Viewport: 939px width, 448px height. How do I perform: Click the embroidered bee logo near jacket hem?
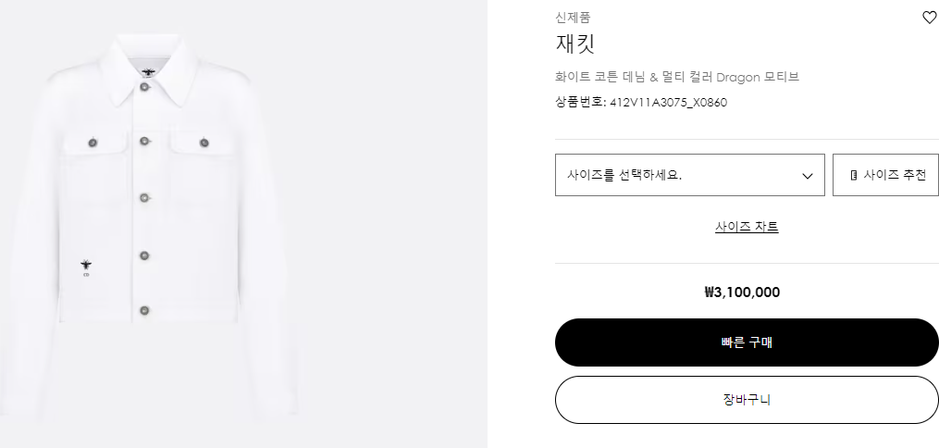[87, 267]
